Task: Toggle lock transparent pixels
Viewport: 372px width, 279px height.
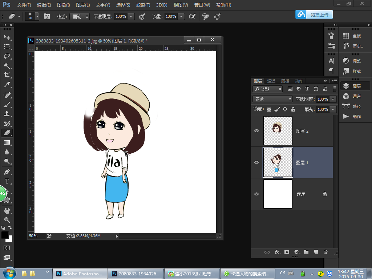Action: click(x=269, y=109)
